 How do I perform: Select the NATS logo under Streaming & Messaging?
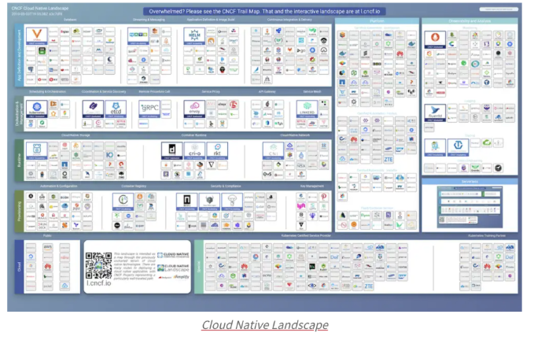pos(138,36)
